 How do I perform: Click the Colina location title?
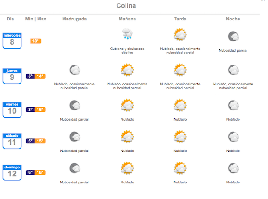(x=126, y=6)
